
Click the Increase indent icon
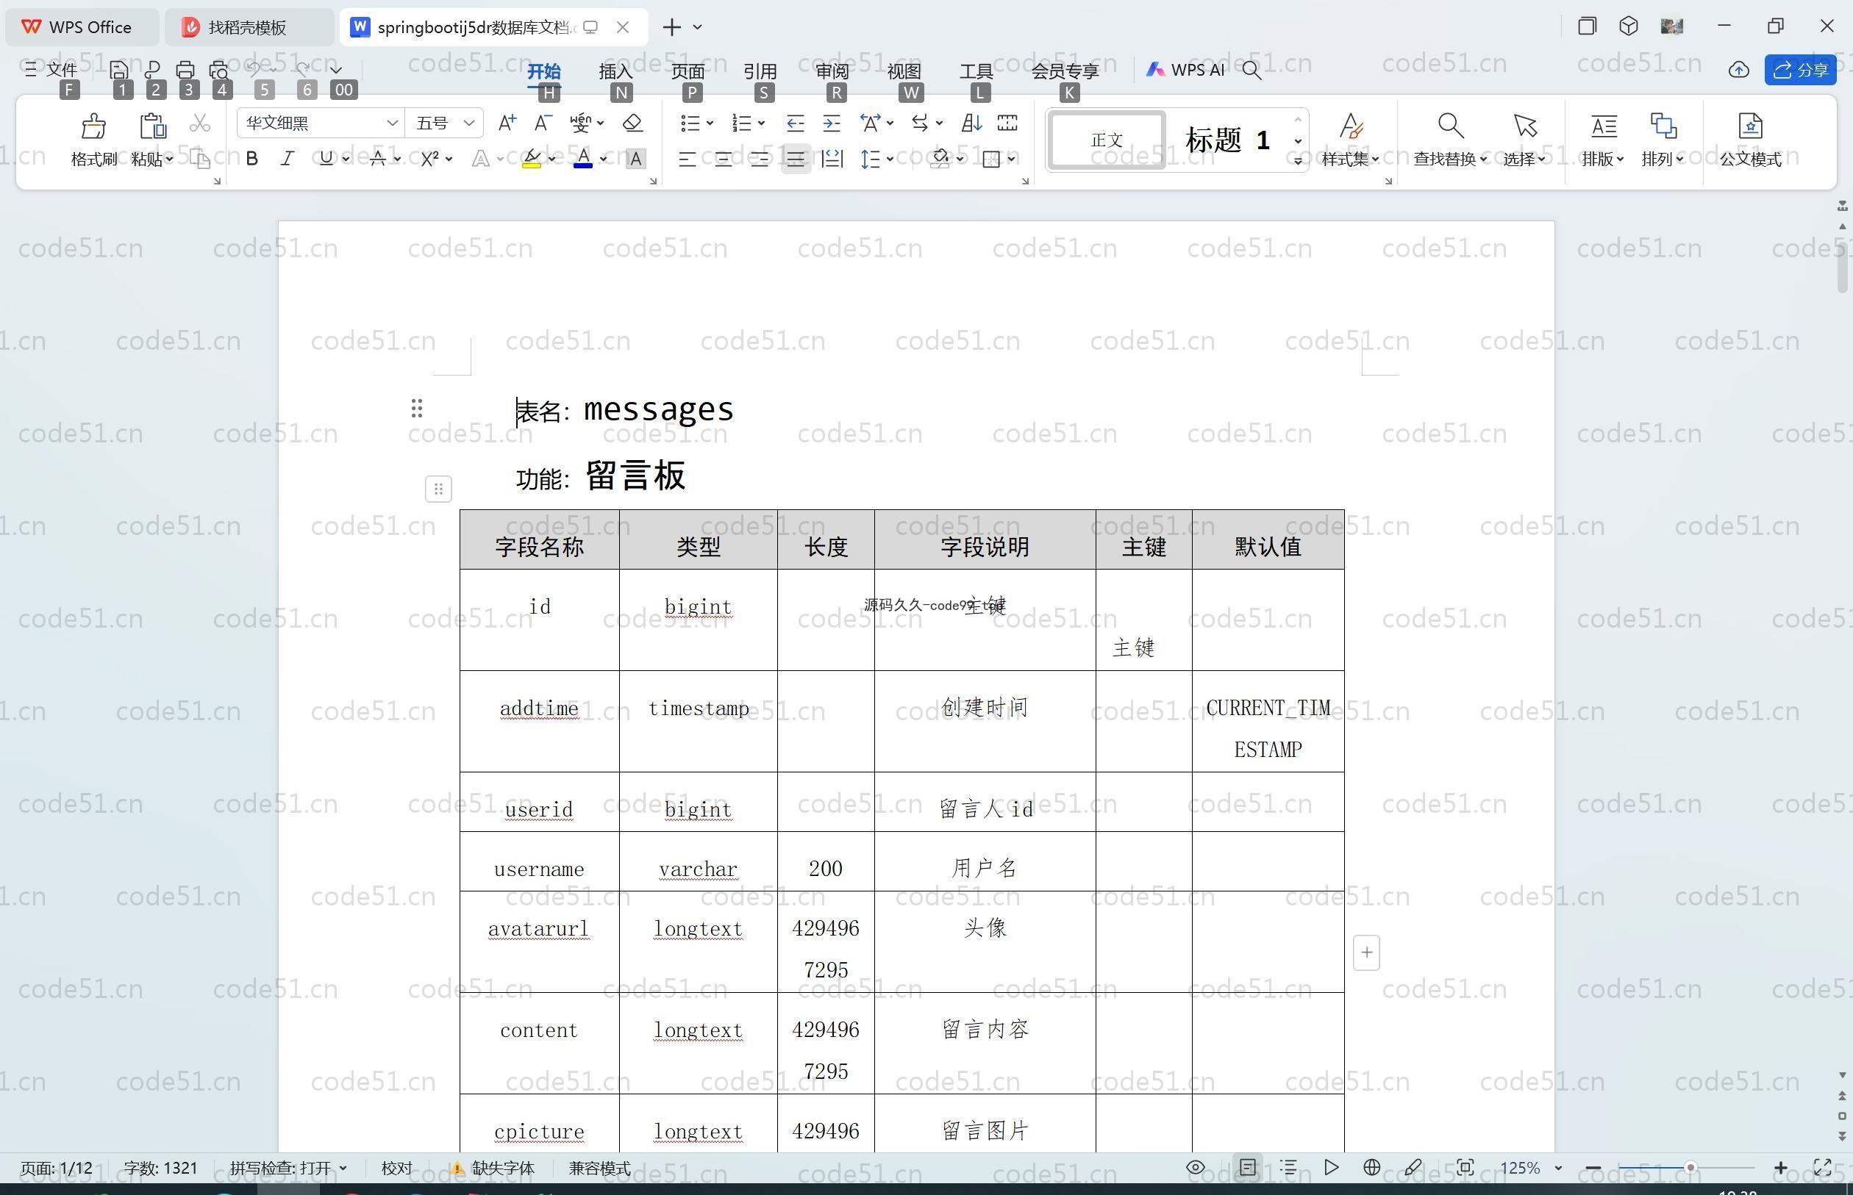832,123
